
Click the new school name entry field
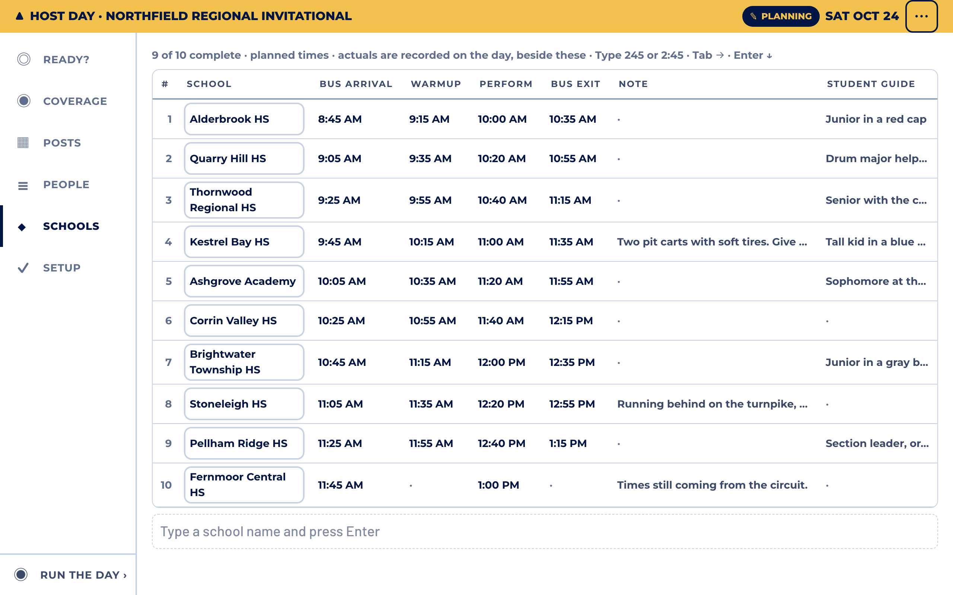tap(545, 532)
